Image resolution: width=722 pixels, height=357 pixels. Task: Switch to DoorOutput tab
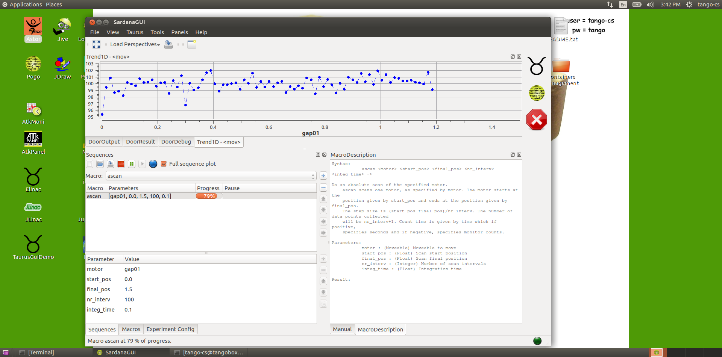click(104, 142)
